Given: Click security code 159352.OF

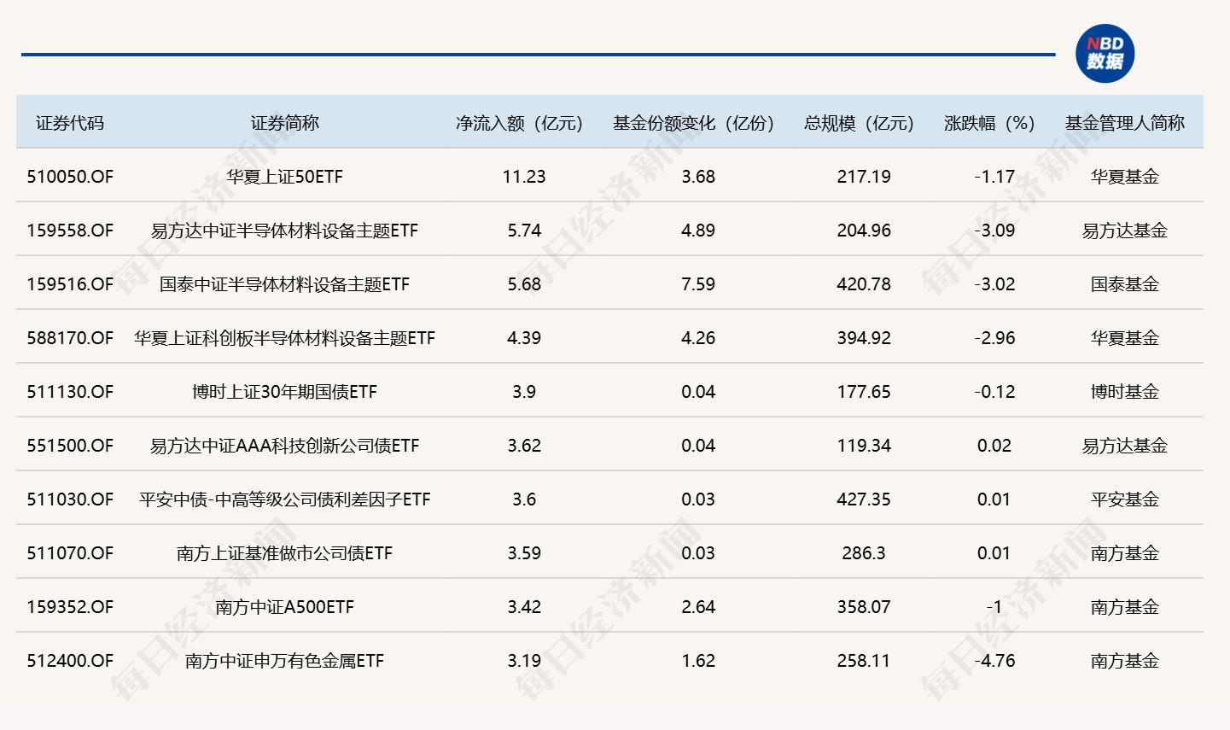Looking at the screenshot, I should coord(70,607).
